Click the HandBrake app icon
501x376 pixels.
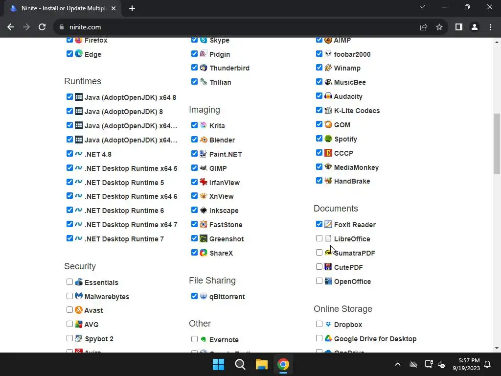click(328, 181)
